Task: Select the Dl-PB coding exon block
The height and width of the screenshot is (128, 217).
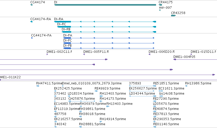Action: tap(67, 48)
